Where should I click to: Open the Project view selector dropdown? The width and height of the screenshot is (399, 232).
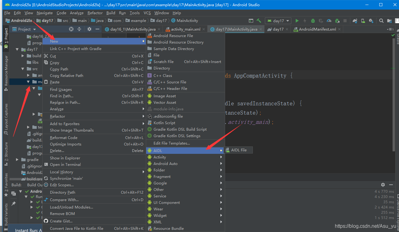[x=24, y=29]
